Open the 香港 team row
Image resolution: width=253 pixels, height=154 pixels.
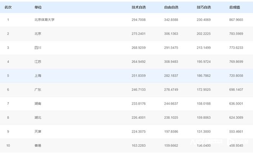pos(38,146)
